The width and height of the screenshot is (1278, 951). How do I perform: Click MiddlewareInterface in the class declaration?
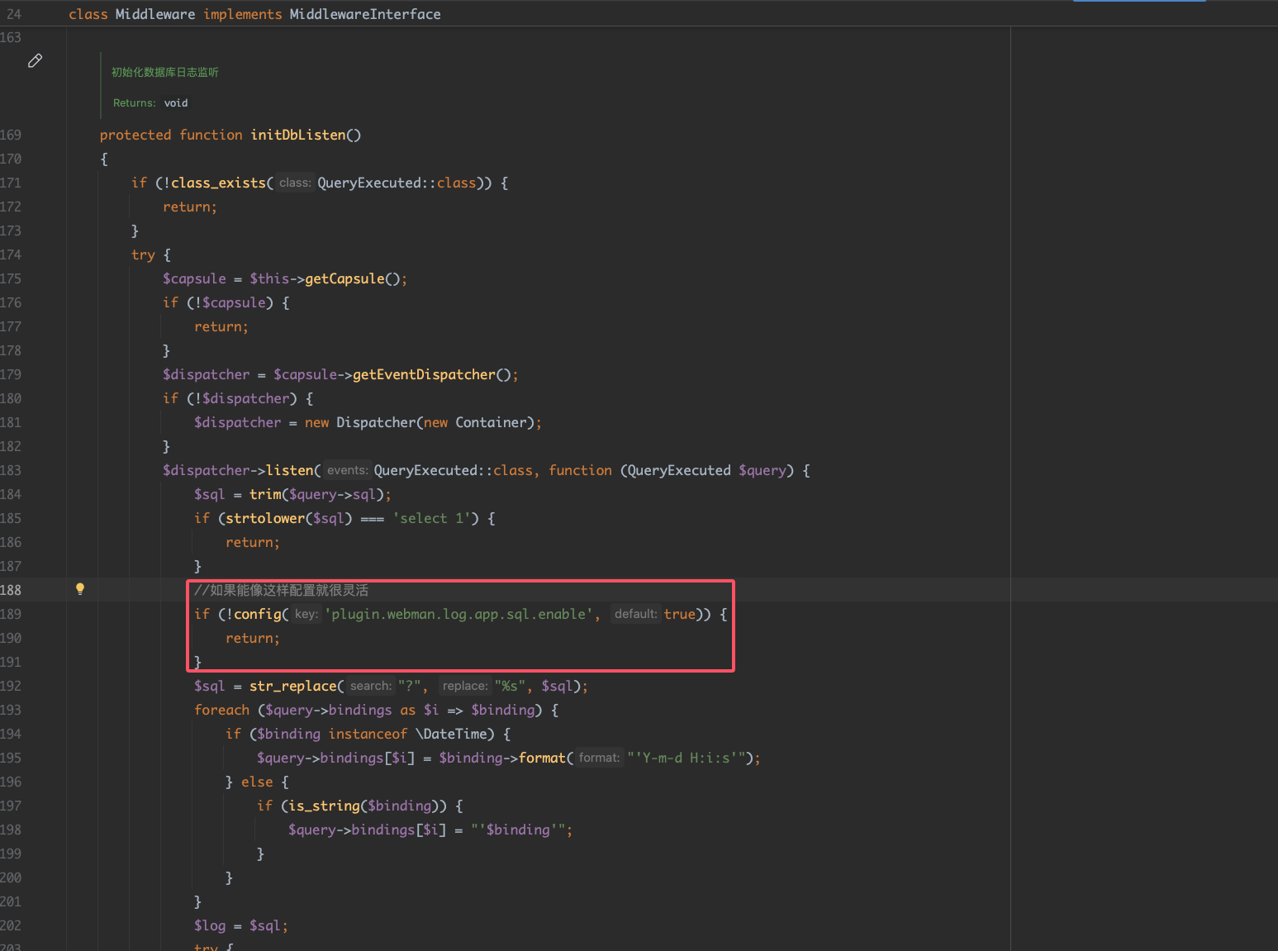tap(364, 14)
